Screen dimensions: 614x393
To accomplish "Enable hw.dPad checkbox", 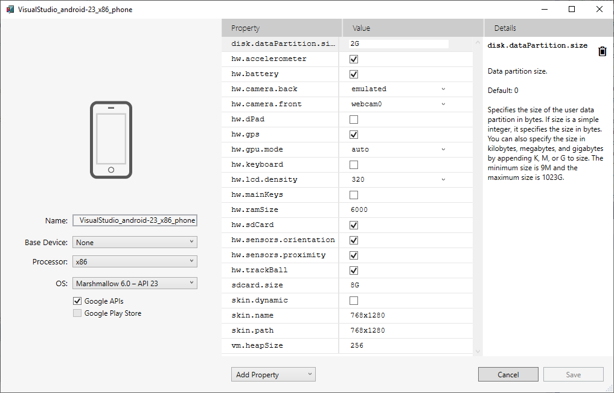I will 354,120.
